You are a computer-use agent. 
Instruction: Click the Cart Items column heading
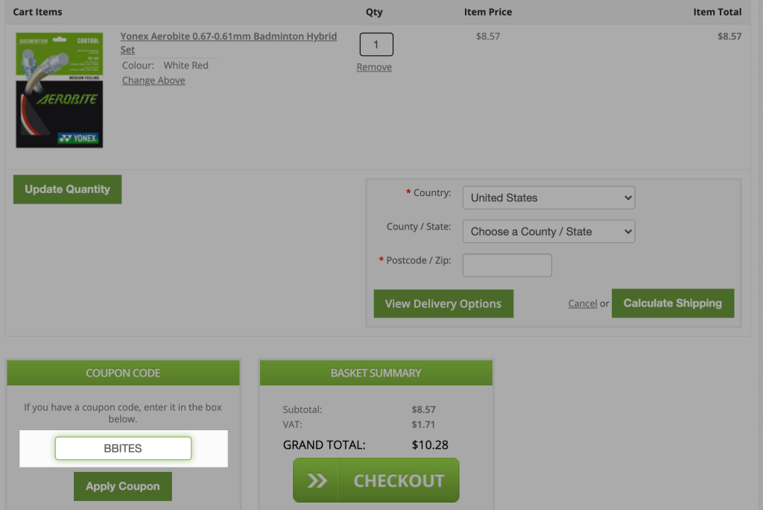(37, 12)
